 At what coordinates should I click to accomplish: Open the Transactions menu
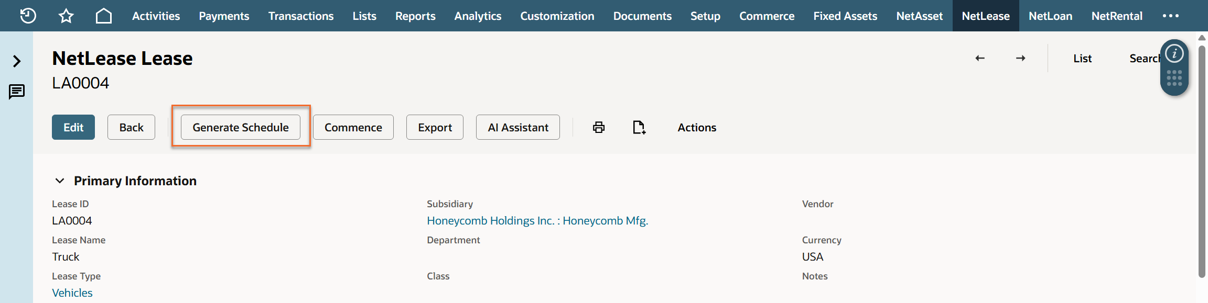click(301, 16)
